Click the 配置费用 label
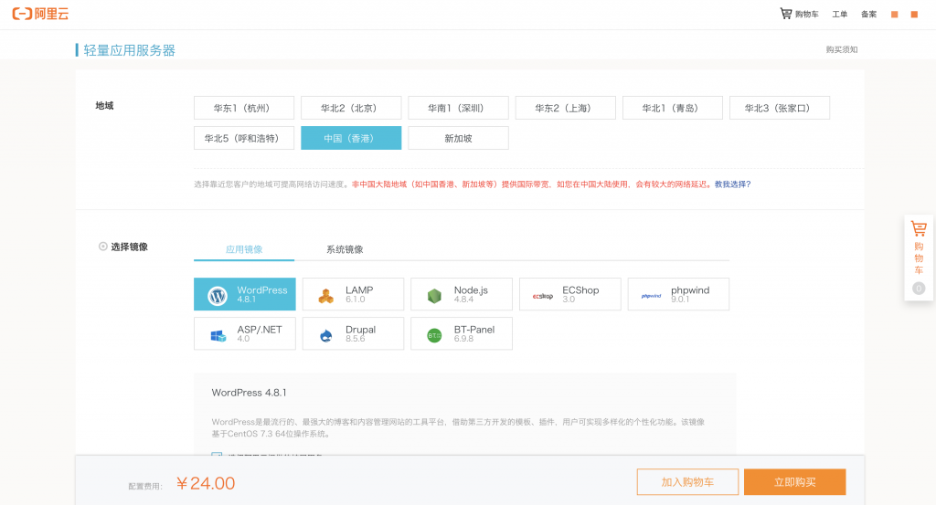 [145, 487]
